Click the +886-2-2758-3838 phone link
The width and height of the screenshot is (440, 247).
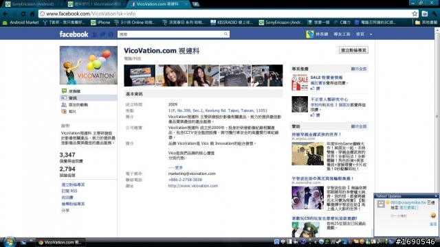point(185,180)
